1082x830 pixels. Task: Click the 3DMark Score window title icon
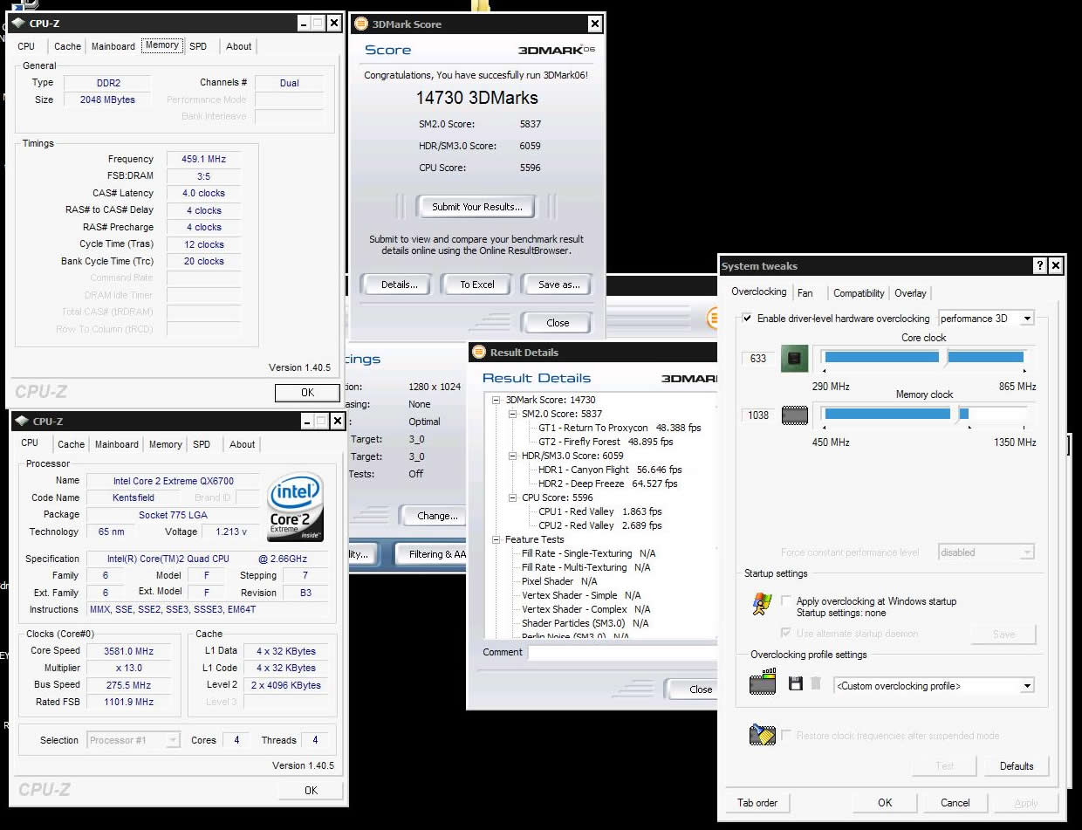point(360,24)
